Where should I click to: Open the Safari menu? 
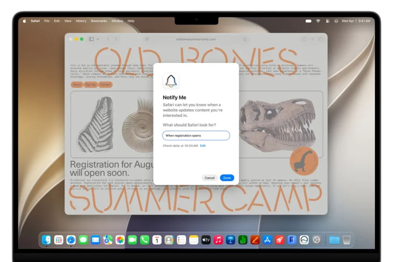click(x=35, y=21)
